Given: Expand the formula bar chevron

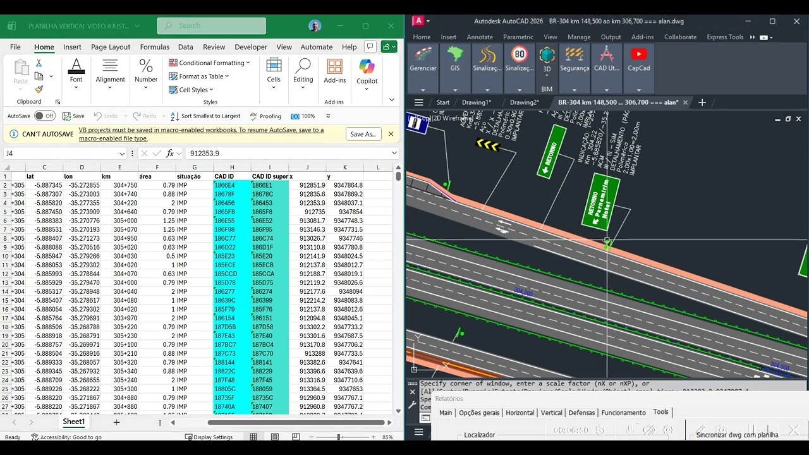Looking at the screenshot, I should point(394,153).
